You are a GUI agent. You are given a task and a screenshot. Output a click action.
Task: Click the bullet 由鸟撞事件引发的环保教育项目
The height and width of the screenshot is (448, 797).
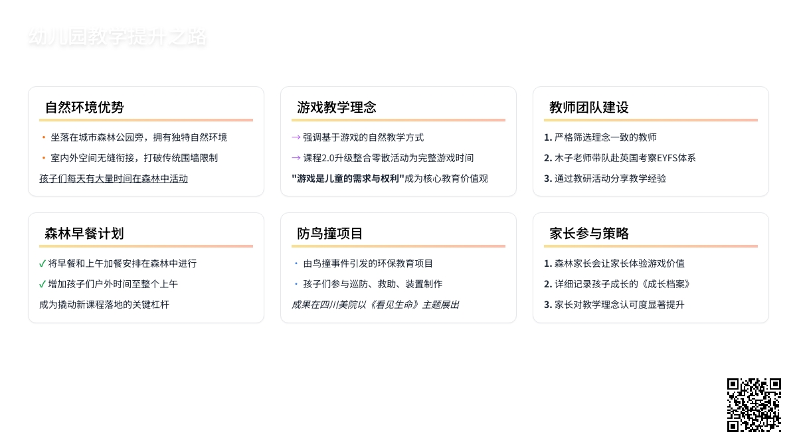coord(368,263)
